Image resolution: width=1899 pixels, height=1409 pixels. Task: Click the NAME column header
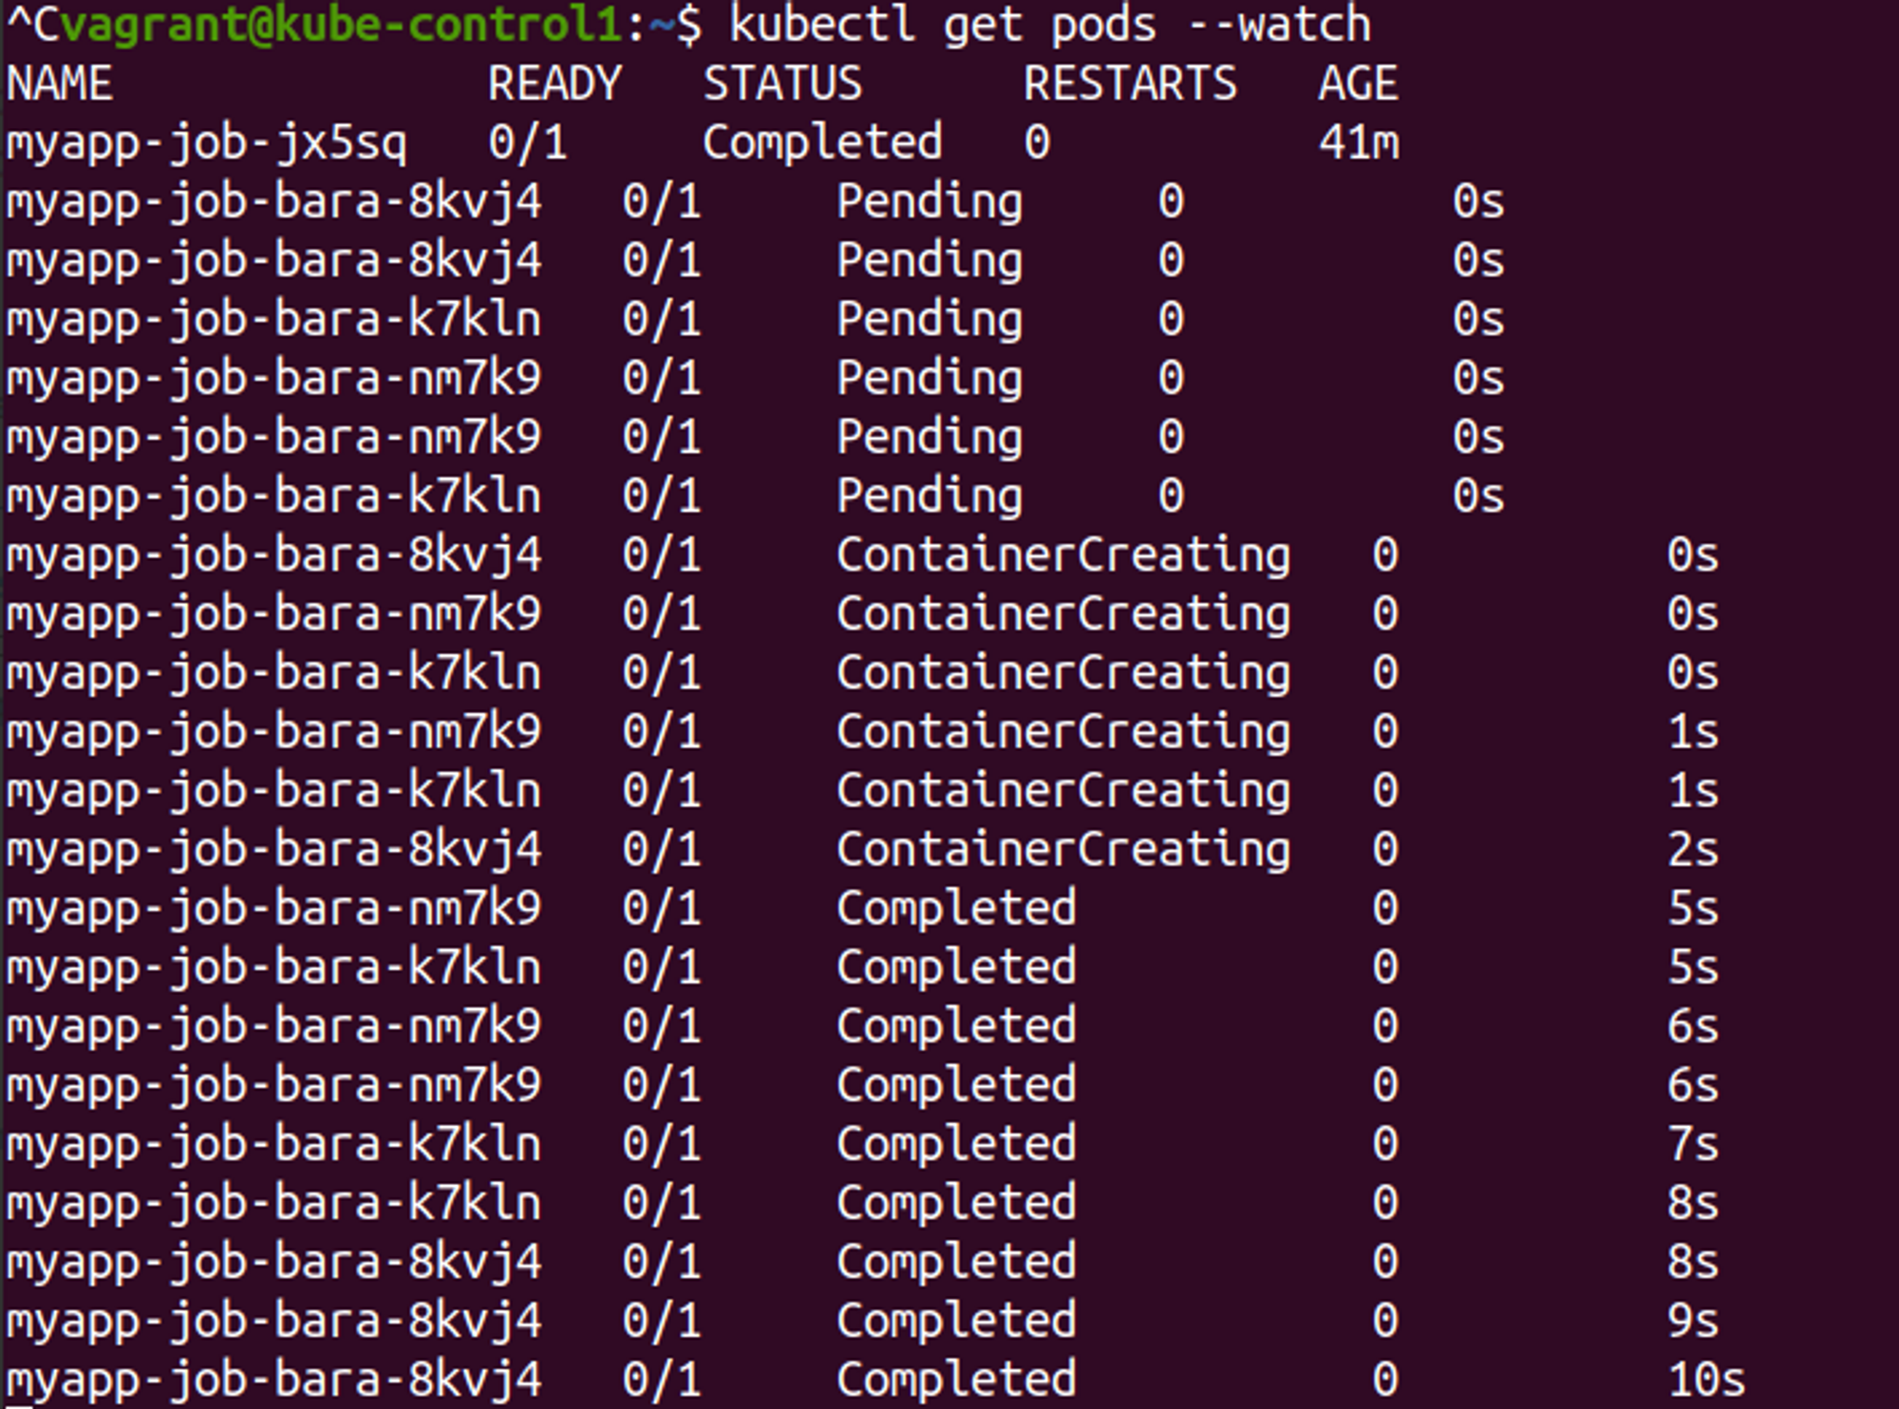click(x=59, y=84)
